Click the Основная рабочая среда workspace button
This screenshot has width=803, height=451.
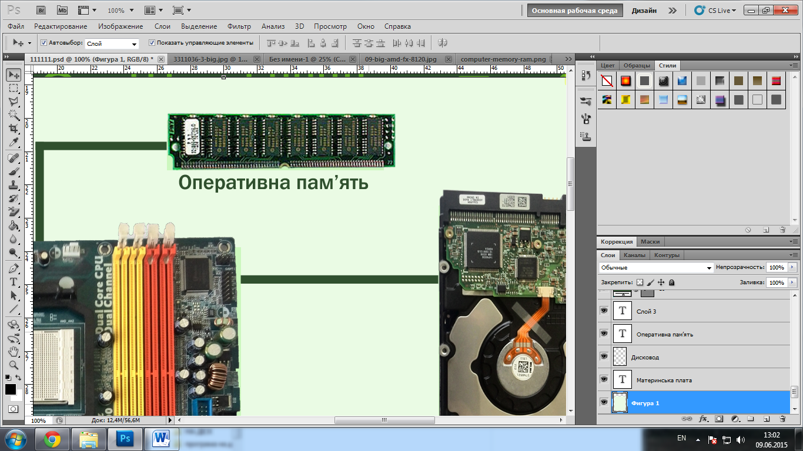(x=574, y=11)
